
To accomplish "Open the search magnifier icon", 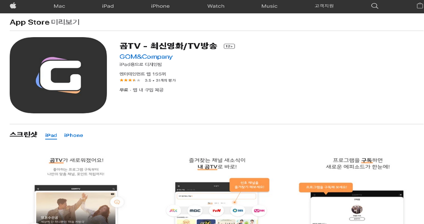I will click(375, 6).
